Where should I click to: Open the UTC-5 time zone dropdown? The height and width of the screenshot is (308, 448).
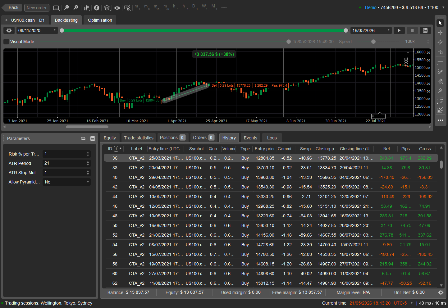coord(412,303)
